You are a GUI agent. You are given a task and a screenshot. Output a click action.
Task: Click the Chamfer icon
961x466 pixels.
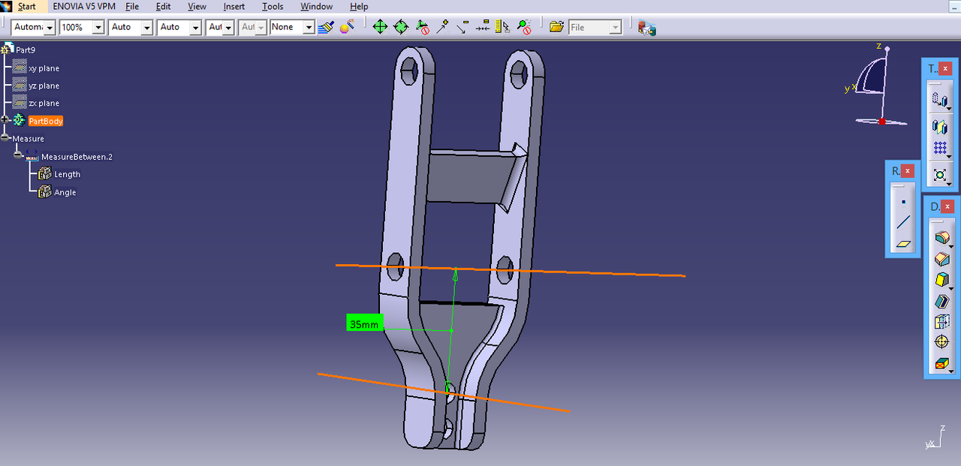[x=941, y=259]
